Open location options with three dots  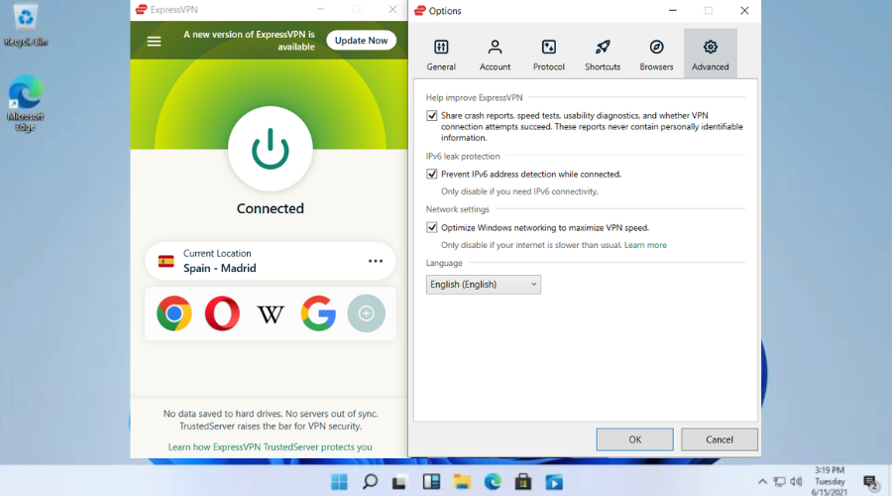[376, 261]
